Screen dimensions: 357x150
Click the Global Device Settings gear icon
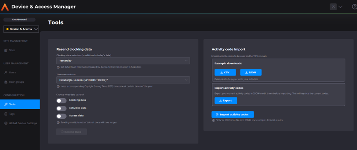tap(6, 123)
